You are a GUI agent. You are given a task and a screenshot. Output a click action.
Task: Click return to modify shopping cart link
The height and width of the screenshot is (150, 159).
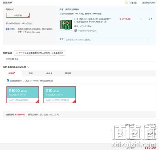click(149, 3)
